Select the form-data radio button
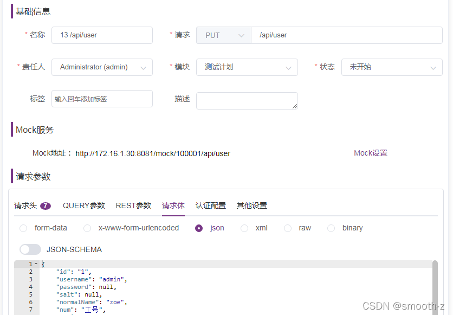The height and width of the screenshot is (315, 453). pyautogui.click(x=23, y=228)
